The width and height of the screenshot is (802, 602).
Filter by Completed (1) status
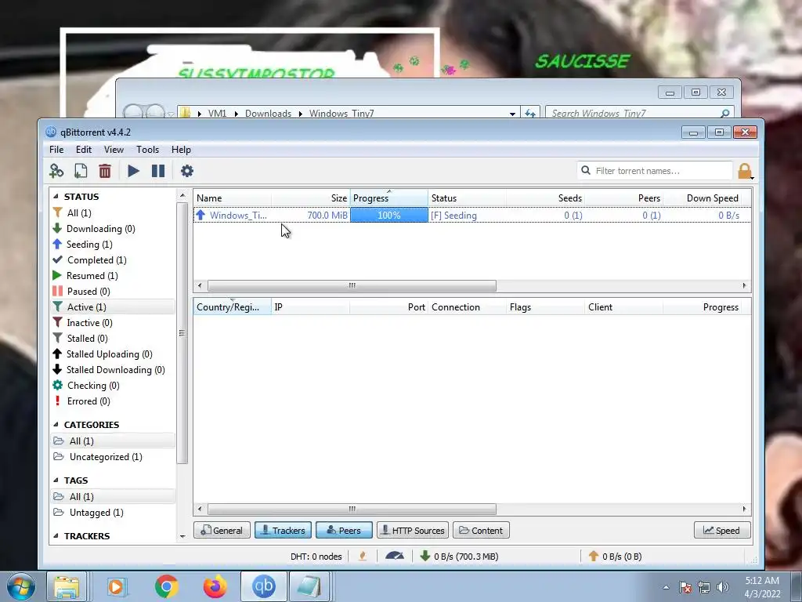[113, 260]
